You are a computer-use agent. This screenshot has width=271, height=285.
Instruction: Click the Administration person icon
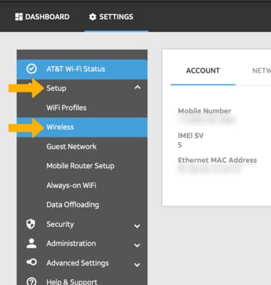pyautogui.click(x=31, y=244)
